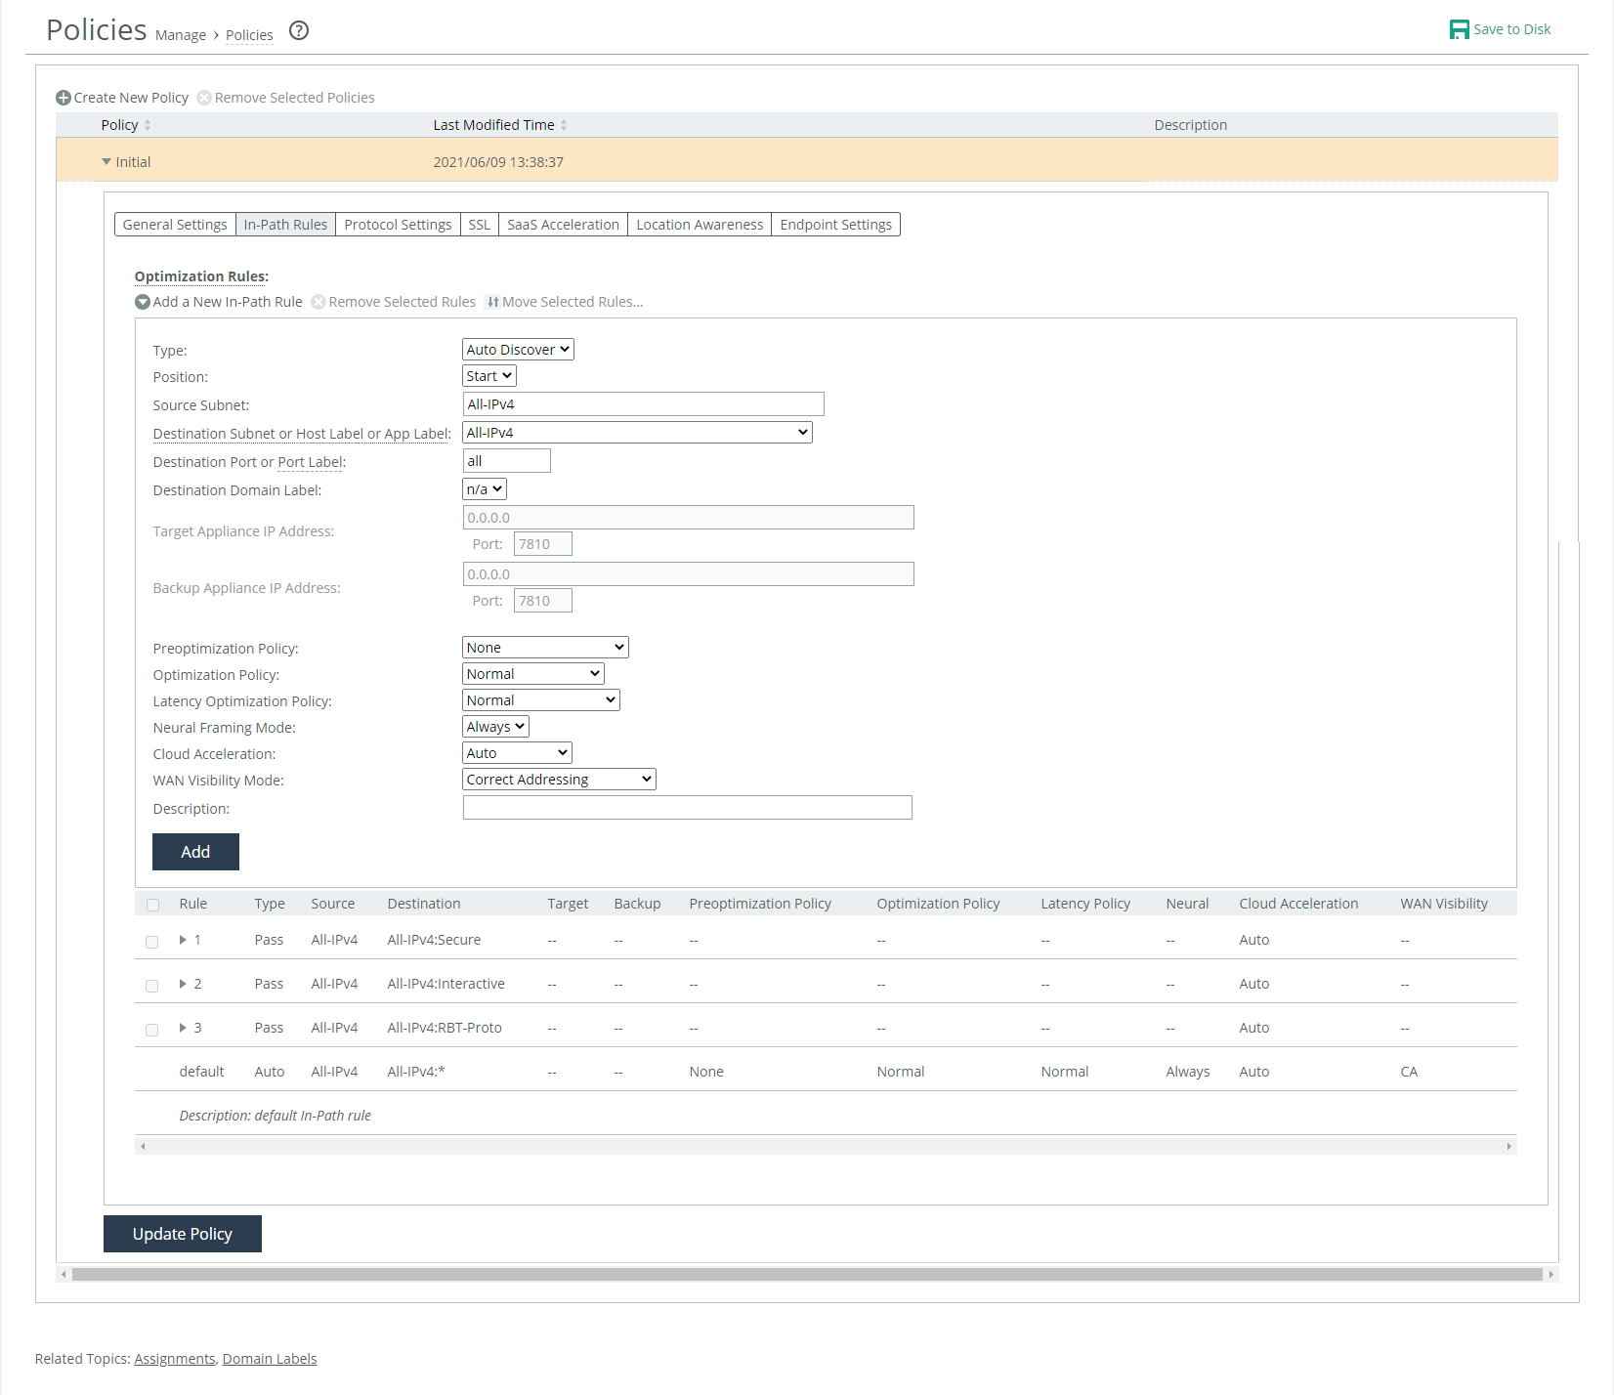
Task: Sort by Last Modified Time arrows
Action: (x=564, y=125)
